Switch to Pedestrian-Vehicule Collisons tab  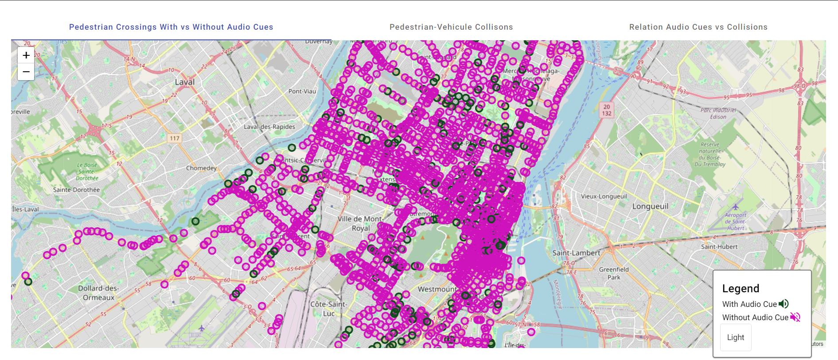[x=451, y=27]
